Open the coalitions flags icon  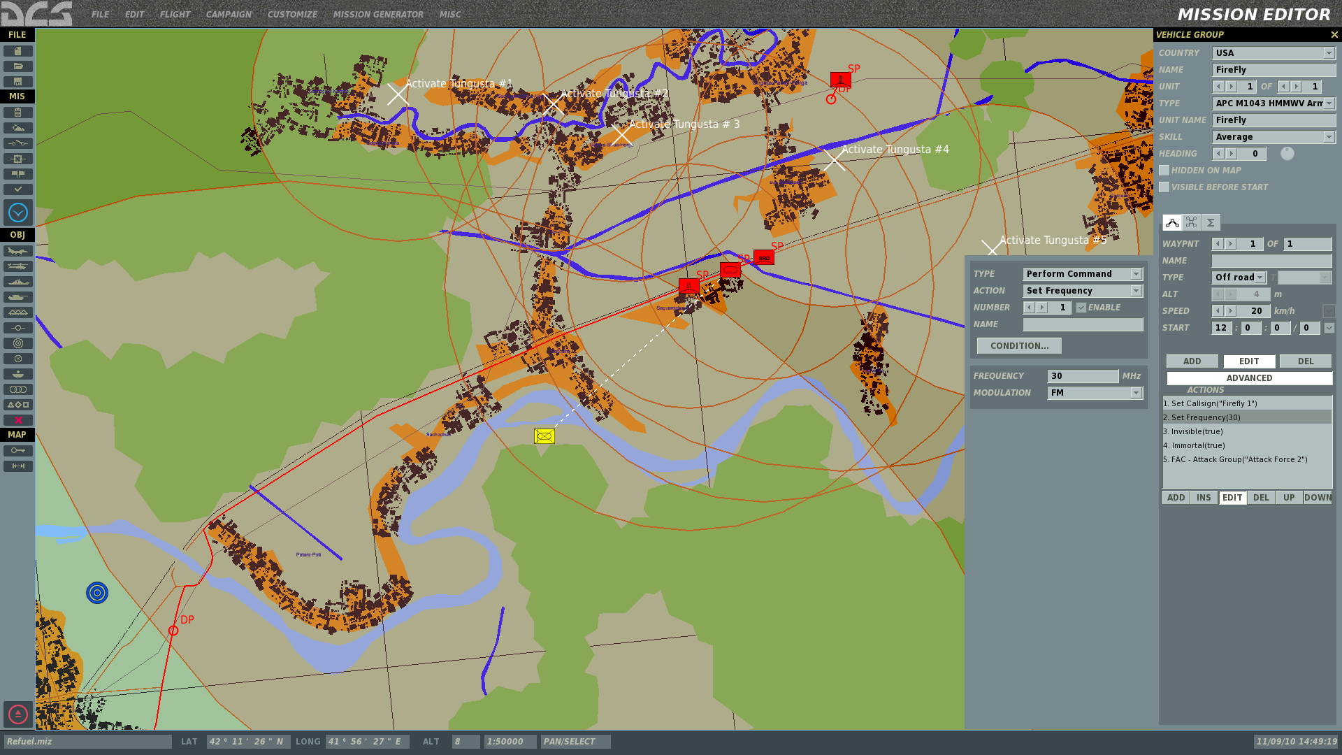click(18, 174)
